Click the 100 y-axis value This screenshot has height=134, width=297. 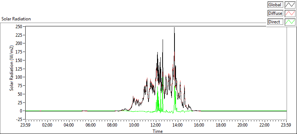19,77
